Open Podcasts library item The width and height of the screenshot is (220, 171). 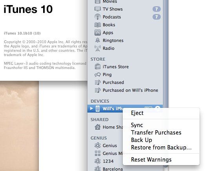tap(112, 17)
